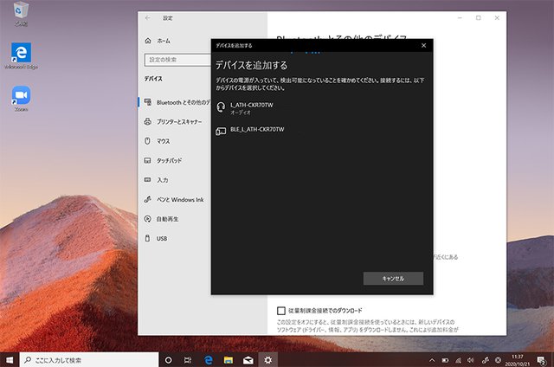Click the back arrow in Settings window
The image size is (554, 367).
coord(147,17)
